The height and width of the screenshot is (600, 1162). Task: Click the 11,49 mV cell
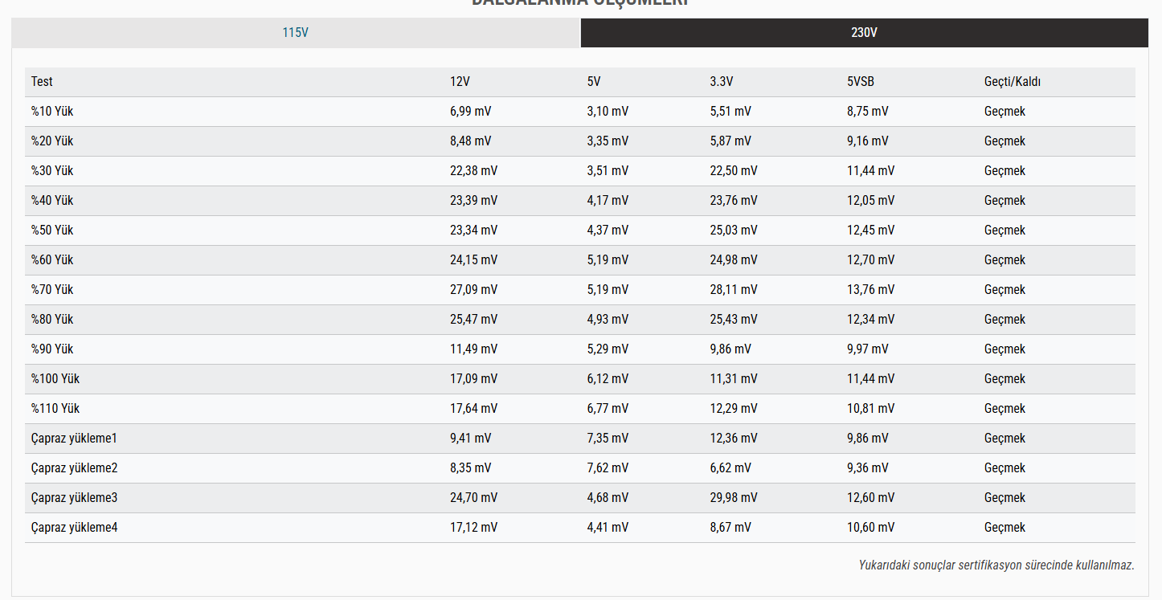pos(474,349)
